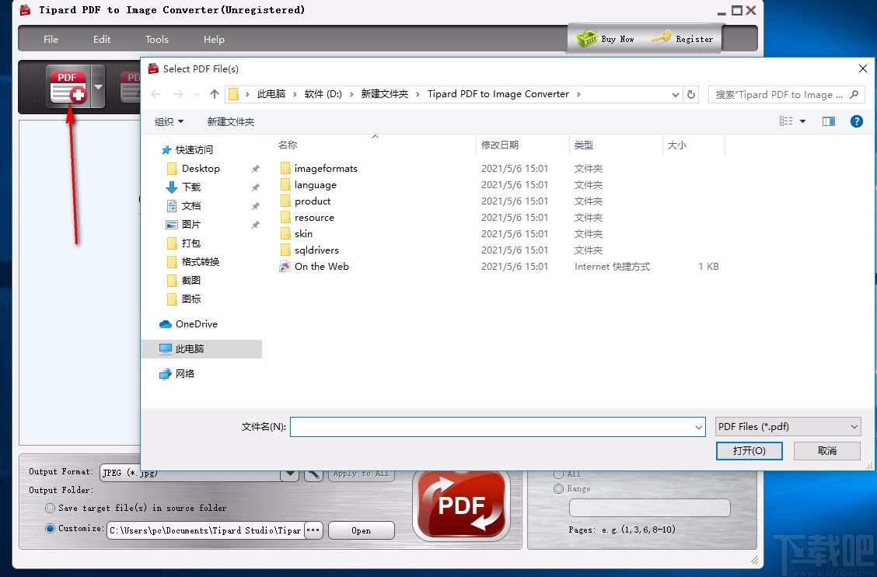Click the refresh icon in the address bar

[x=691, y=93]
